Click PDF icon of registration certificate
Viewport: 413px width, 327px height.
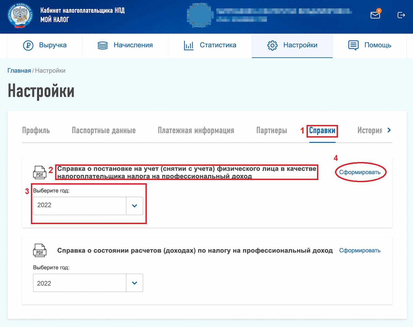point(40,173)
